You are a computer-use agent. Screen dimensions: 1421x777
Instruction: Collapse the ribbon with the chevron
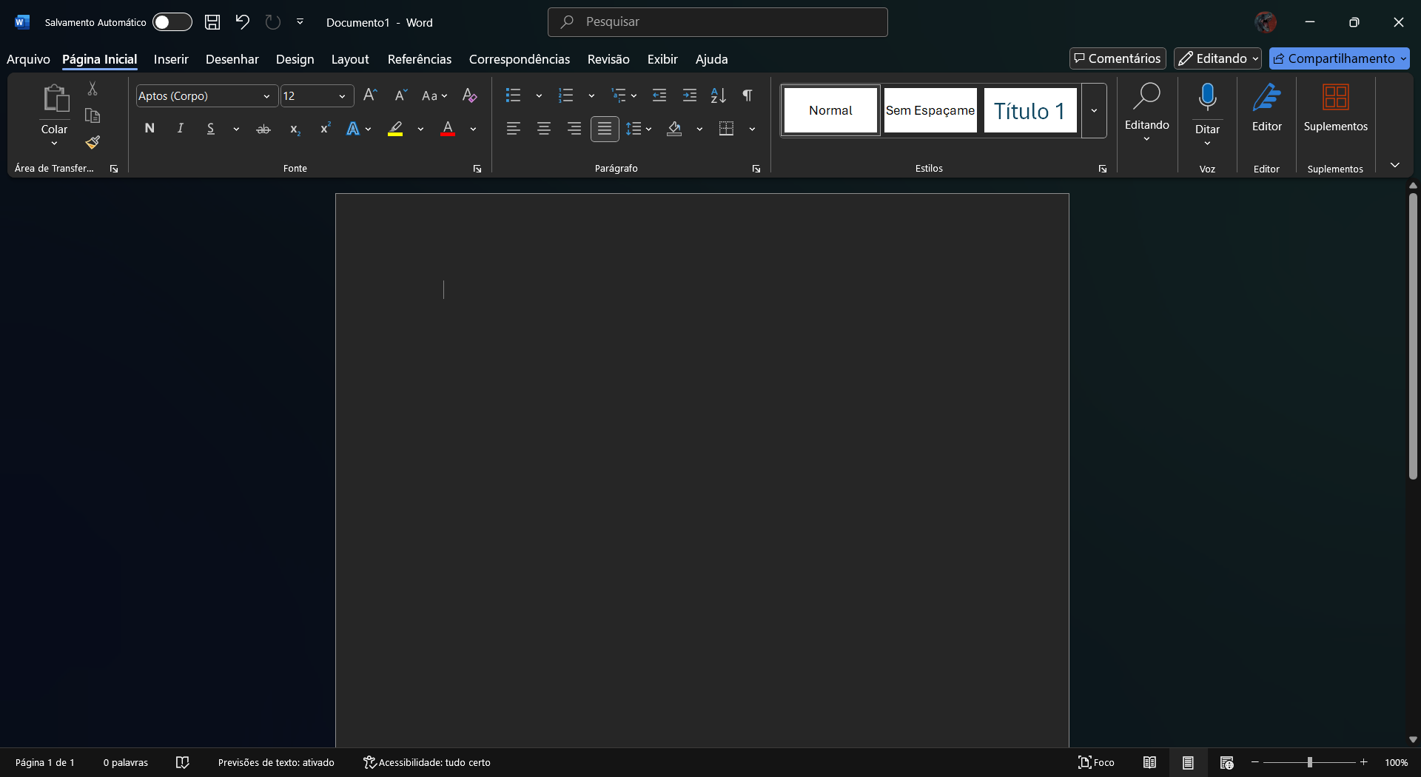coord(1395,165)
